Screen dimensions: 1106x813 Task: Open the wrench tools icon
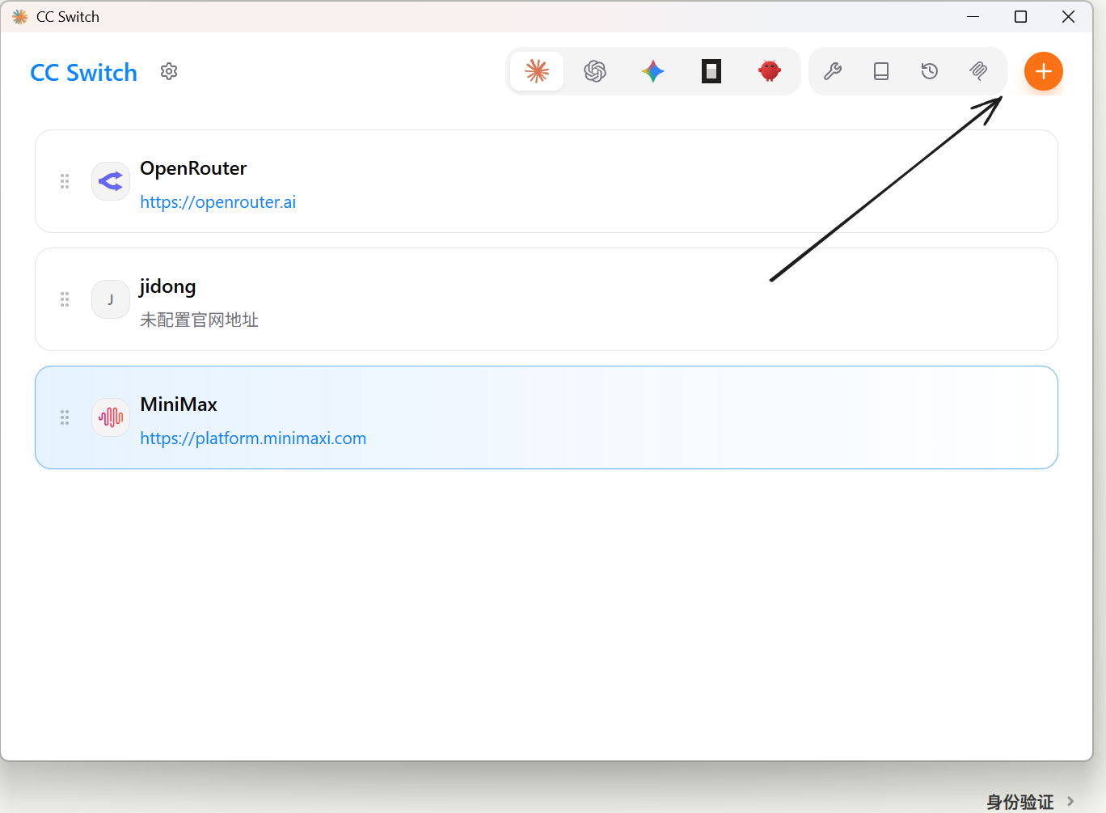833,71
